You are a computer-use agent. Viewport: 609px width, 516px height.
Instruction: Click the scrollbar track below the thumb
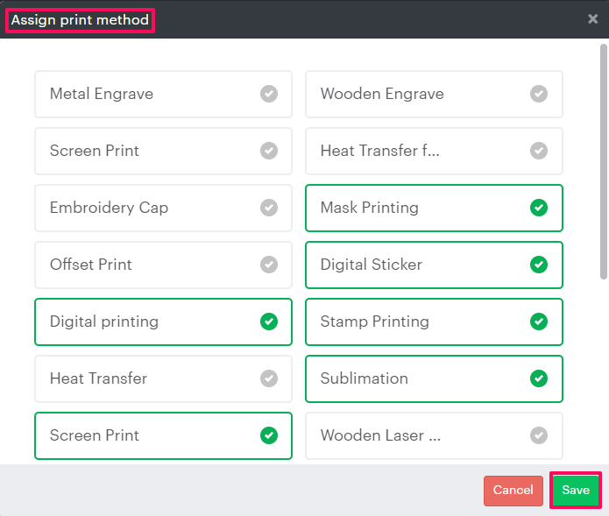[603, 368]
